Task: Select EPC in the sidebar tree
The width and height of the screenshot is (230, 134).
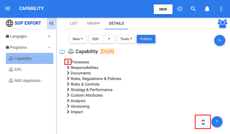Action: (x=18, y=69)
